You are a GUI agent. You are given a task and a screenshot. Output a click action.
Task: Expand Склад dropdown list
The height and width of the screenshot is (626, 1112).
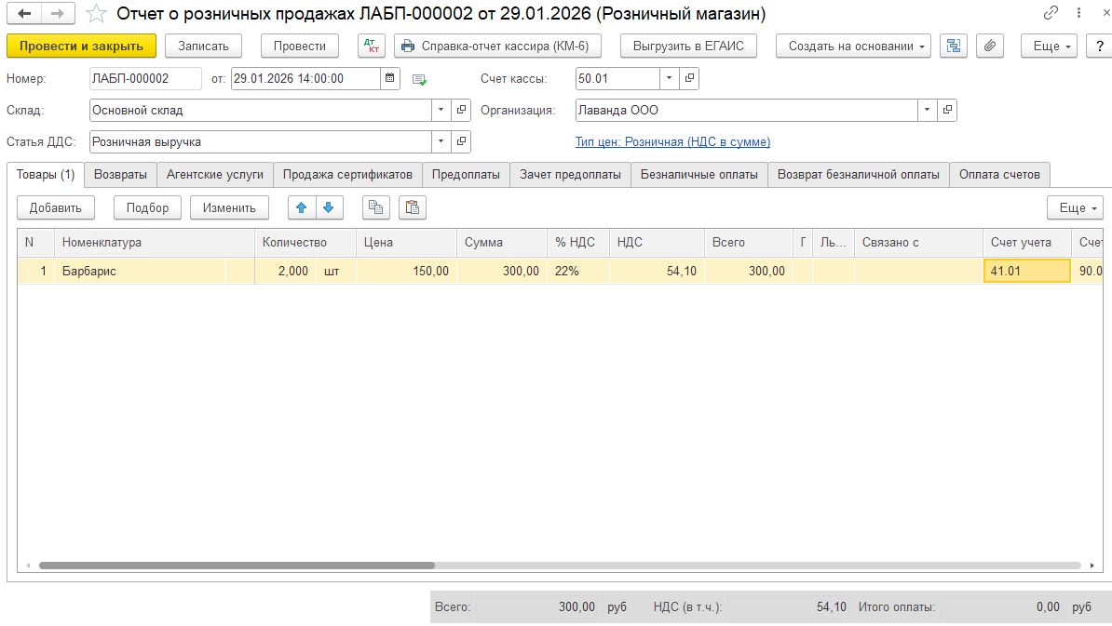[441, 111]
